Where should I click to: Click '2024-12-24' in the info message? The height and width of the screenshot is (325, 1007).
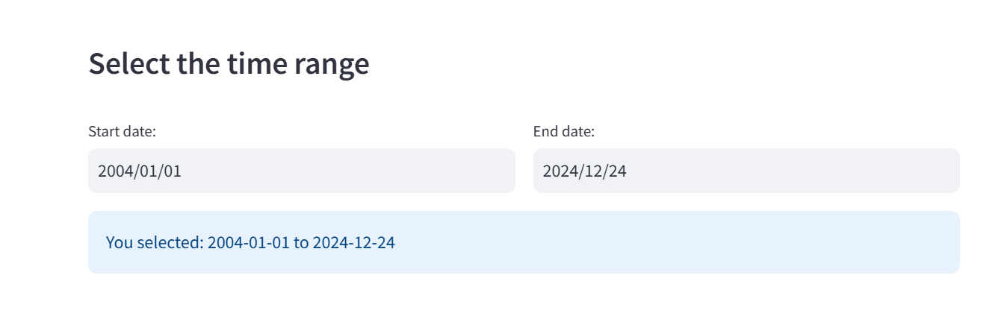pos(353,242)
